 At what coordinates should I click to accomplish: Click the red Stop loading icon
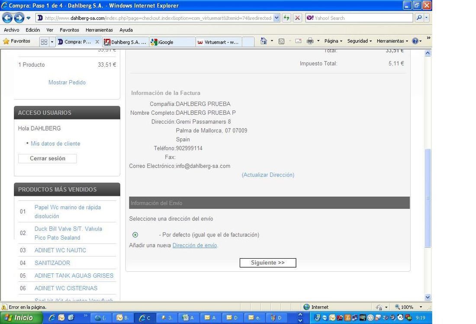coord(298,18)
